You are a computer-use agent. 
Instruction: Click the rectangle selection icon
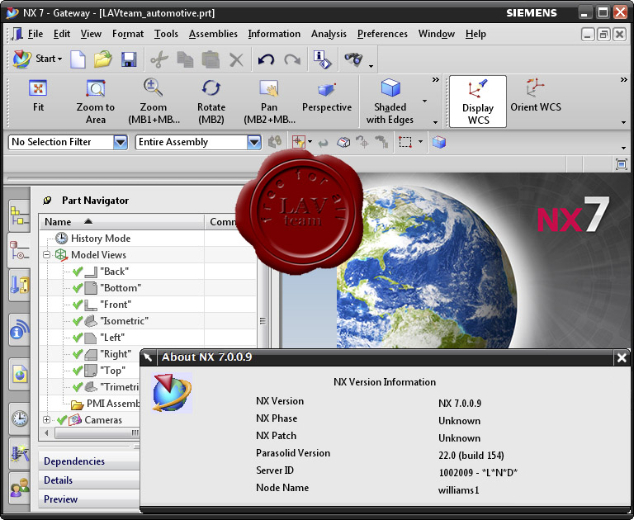(405, 142)
